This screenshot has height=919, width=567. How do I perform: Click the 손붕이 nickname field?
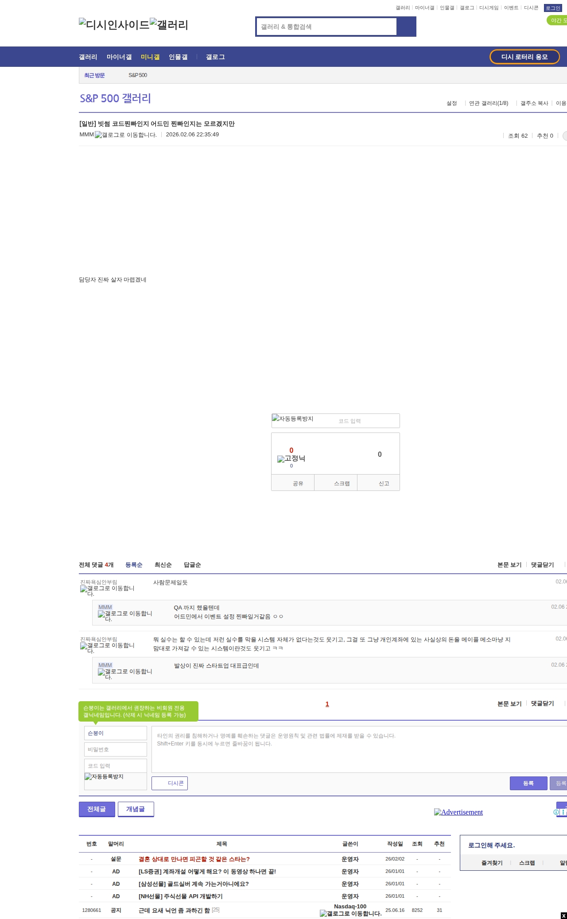(116, 733)
